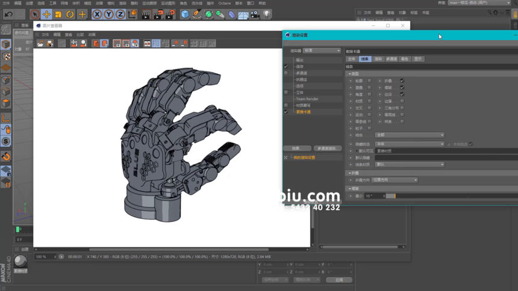Switch to the 主体 tab

[x=352, y=59]
